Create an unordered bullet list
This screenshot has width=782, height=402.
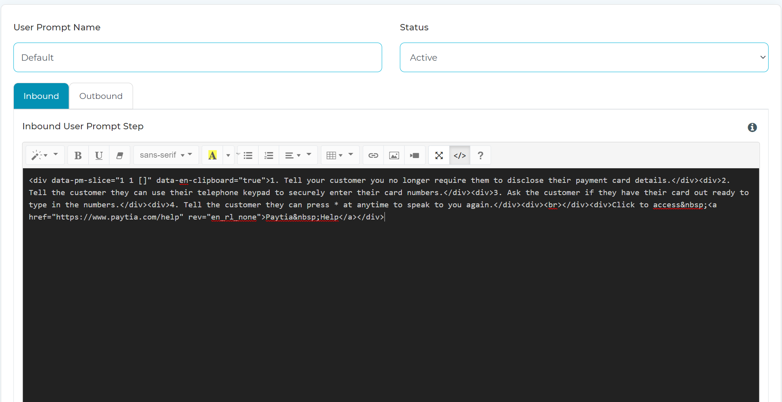[248, 155]
